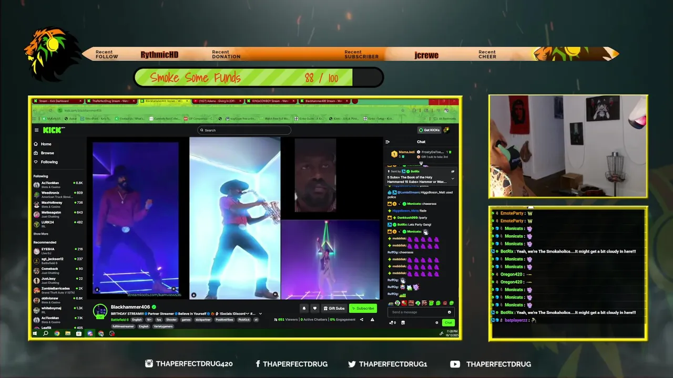This screenshot has height=378, width=673.
Task: Switch to Adema - Giving In YouTube tab
Action: [x=219, y=101]
